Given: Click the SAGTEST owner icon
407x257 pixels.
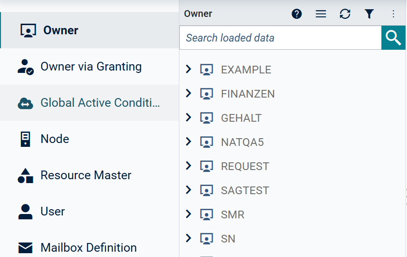Looking at the screenshot, I should (x=206, y=190).
